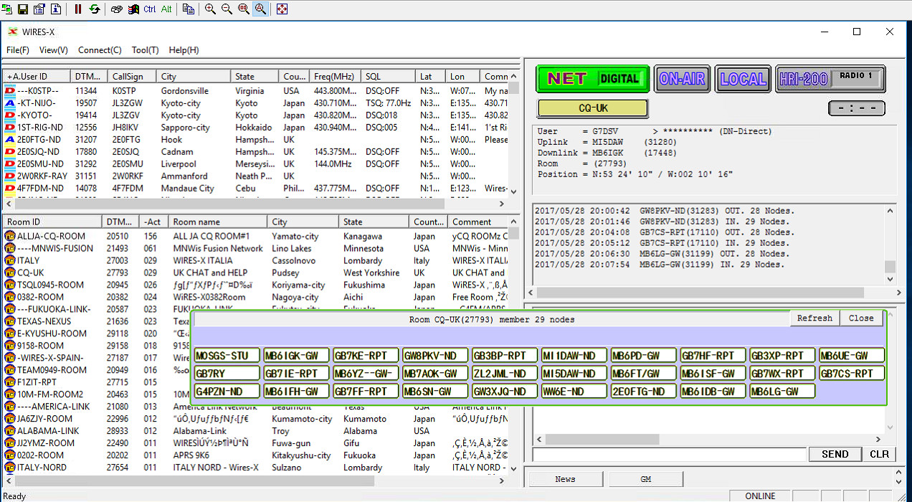This screenshot has width=912, height=502.
Task: Click the highlighted magnifier-A toolbar icon
Action: point(260,9)
